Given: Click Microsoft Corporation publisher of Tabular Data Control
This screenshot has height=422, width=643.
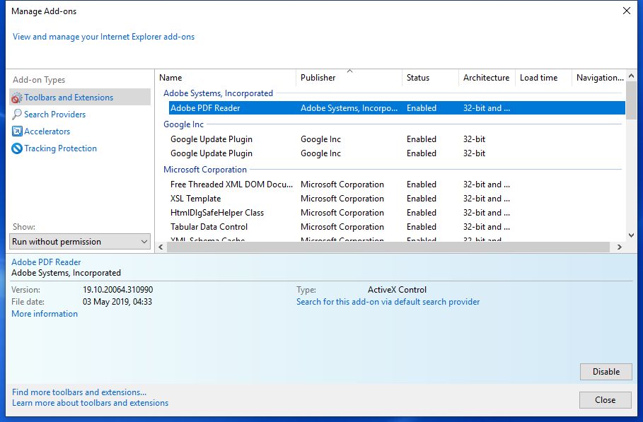Looking at the screenshot, I should (342, 227).
